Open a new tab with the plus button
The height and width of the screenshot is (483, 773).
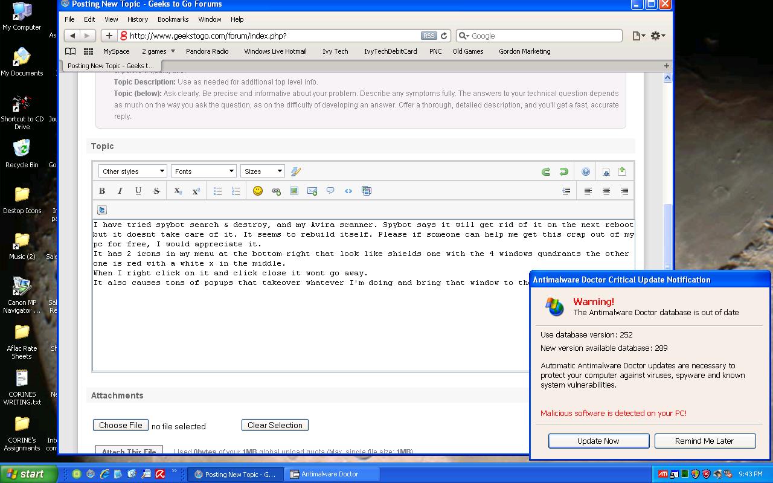point(667,66)
